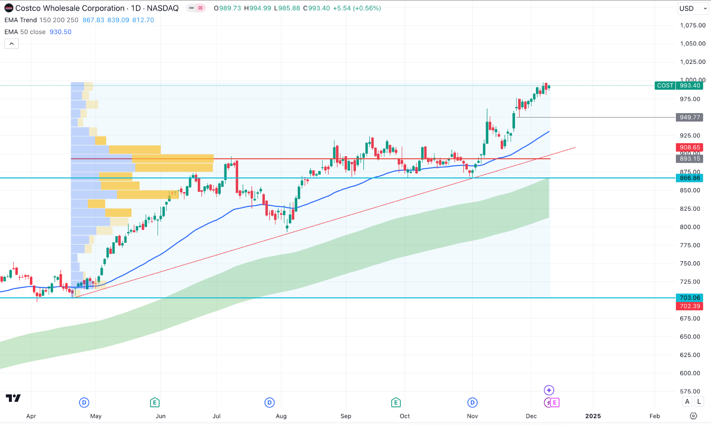Select the EMA Trend 150 200 250 legend
The height and width of the screenshot is (425, 711).
[41, 20]
